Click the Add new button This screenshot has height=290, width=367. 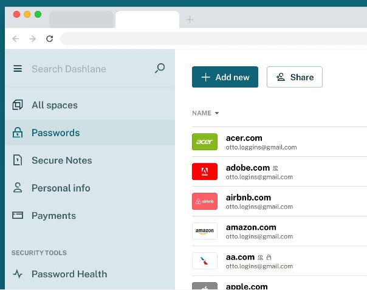point(225,77)
